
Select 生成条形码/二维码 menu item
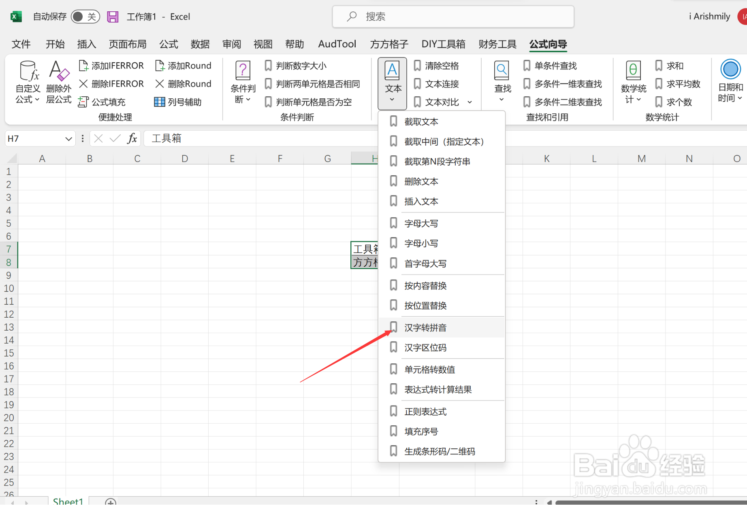coord(442,451)
